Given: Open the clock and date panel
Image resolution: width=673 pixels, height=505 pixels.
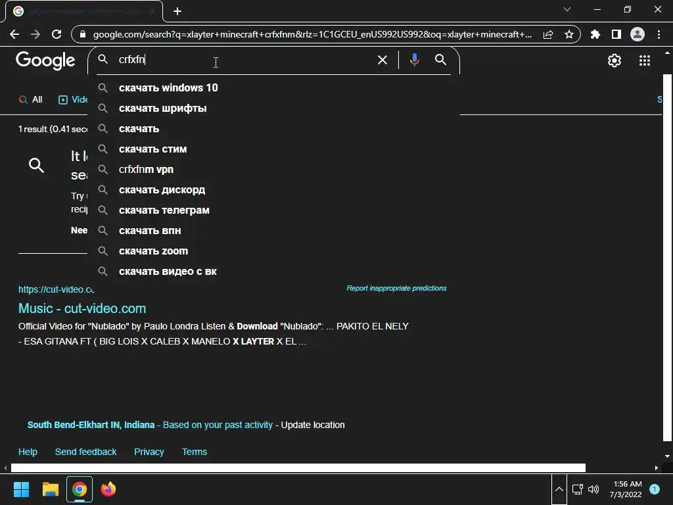Looking at the screenshot, I should [x=626, y=489].
